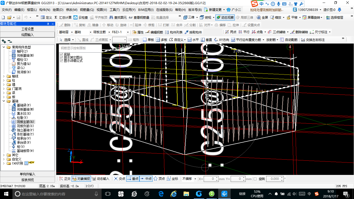Open 云检查 cloud check
The height and width of the screenshot is (199, 354).
[81, 17]
